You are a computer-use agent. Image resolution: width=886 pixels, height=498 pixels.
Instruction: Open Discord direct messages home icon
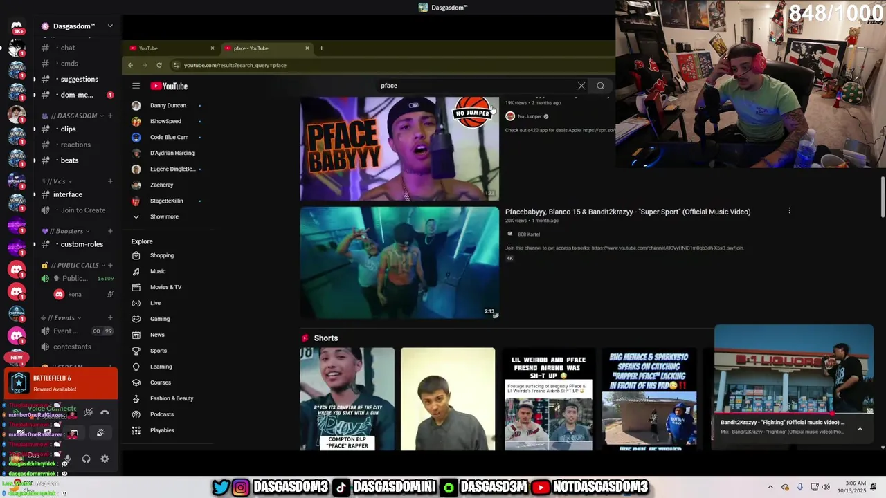17,26
